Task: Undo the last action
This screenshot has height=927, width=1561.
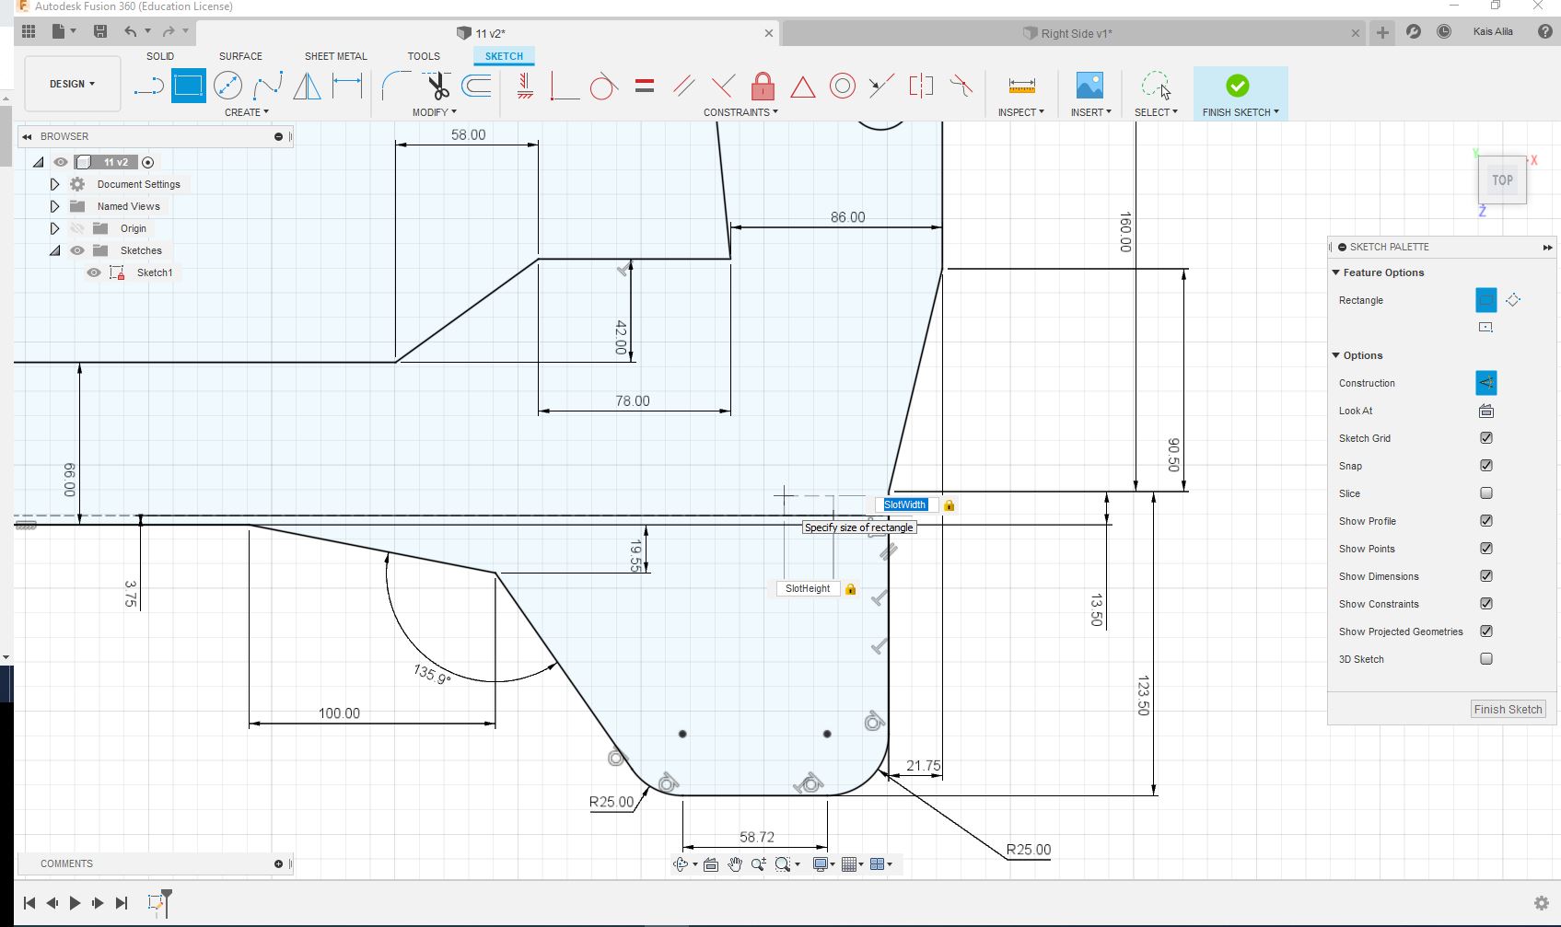Action: pyautogui.click(x=131, y=32)
